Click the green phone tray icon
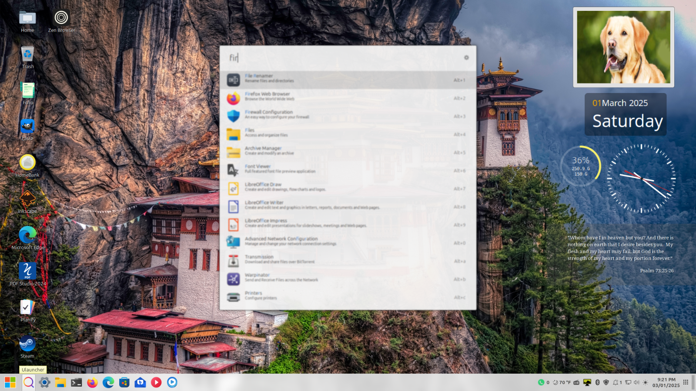696x391 pixels. (541, 382)
